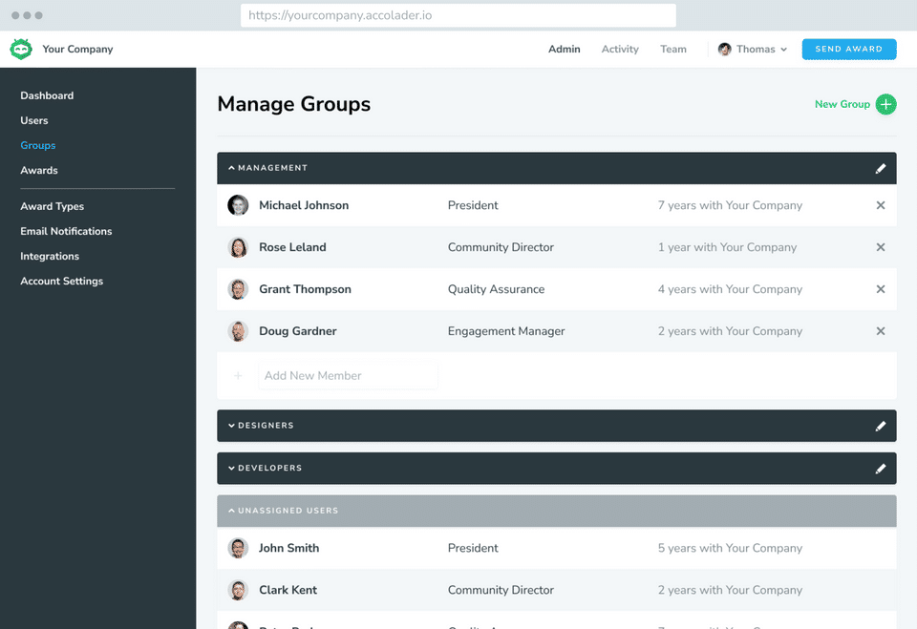Click the Designers group pencil edit icon
Viewport: 917px width, 629px height.
point(881,426)
